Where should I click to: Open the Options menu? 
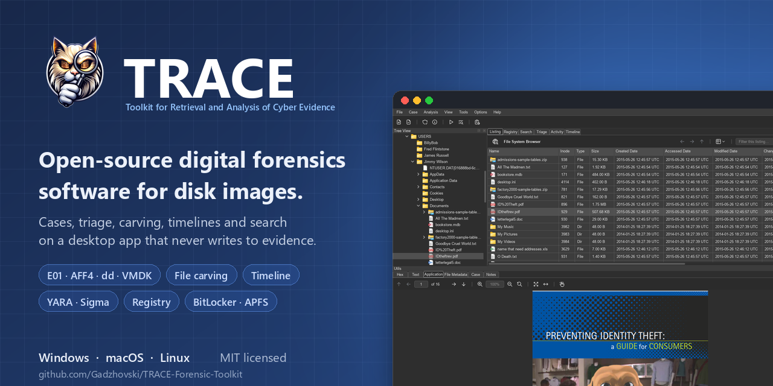pos(481,112)
